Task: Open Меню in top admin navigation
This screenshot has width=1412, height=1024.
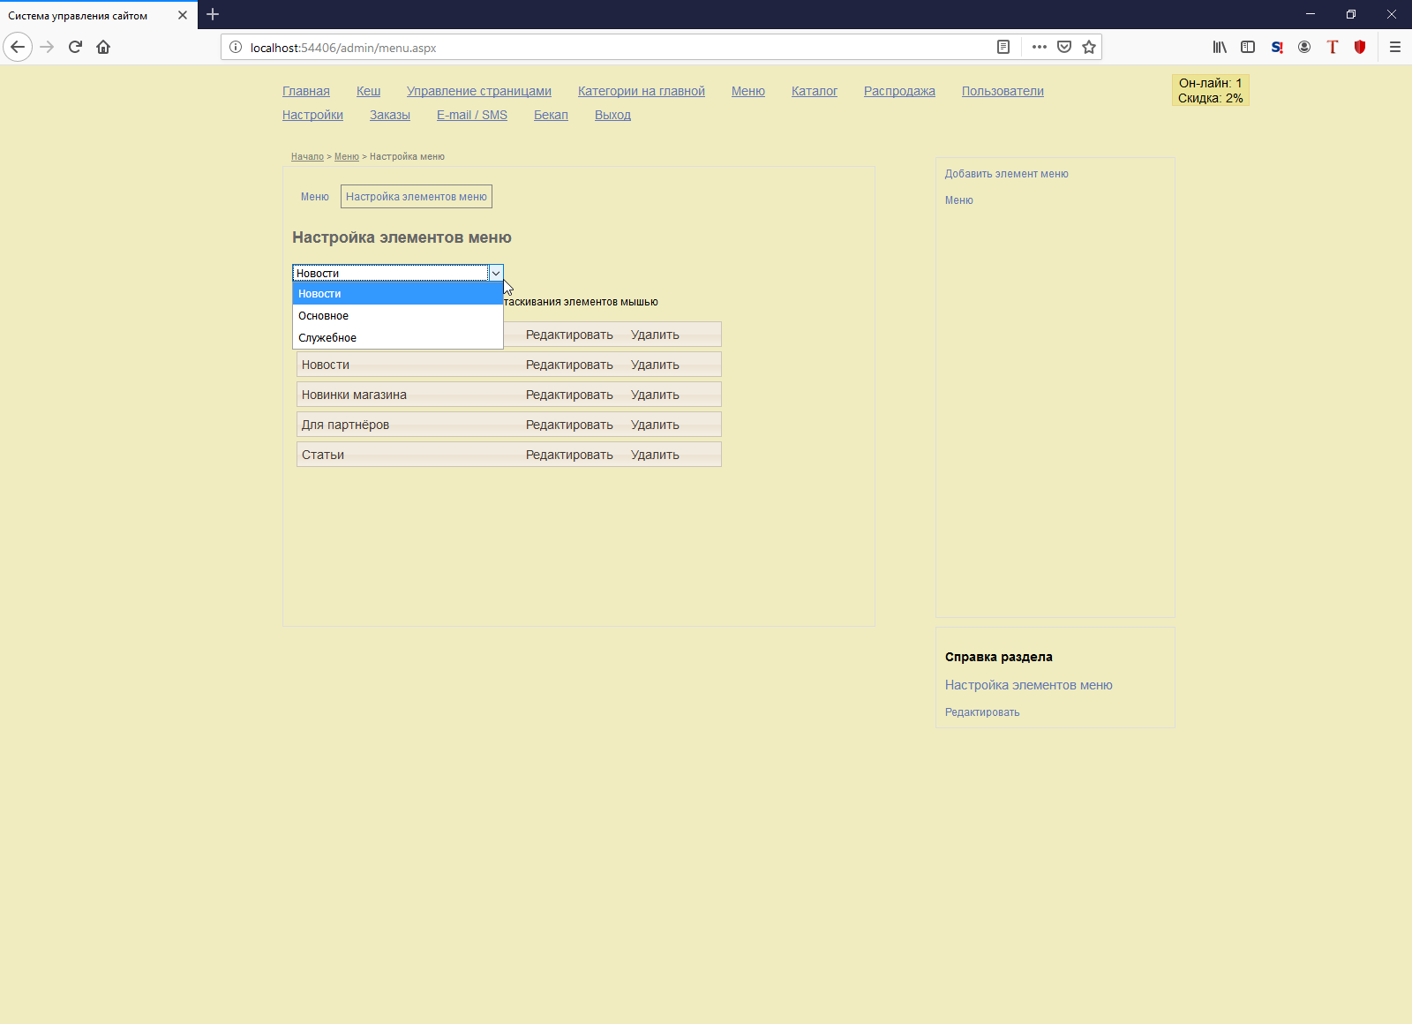Action: click(748, 91)
